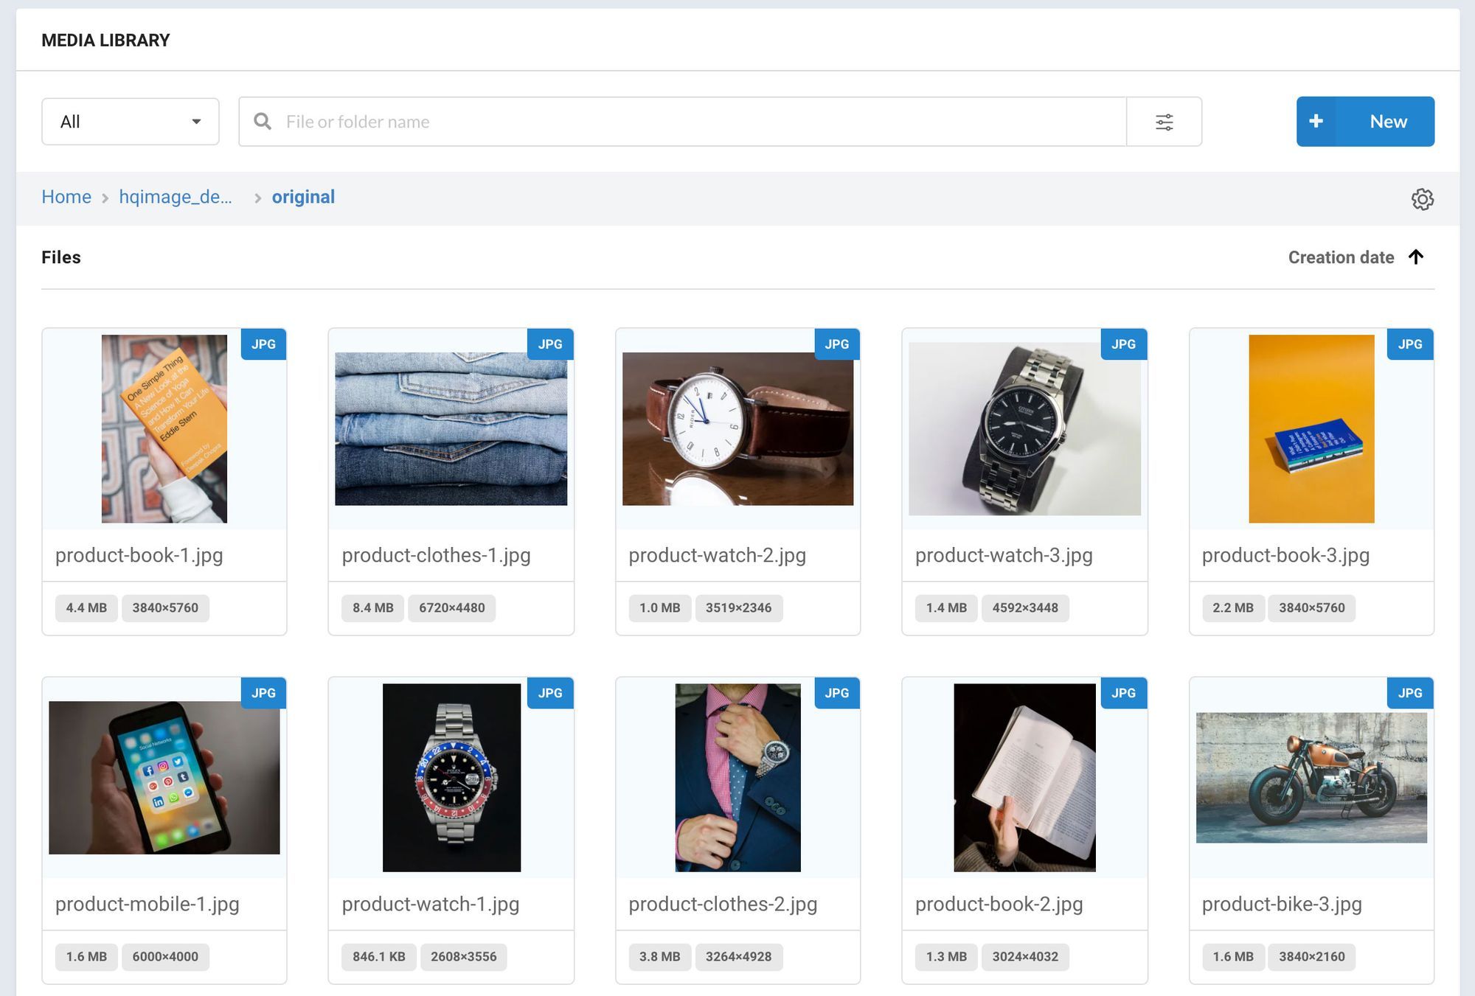This screenshot has width=1475, height=996.
Task: Click the 8.4 MB size tag
Action: (373, 608)
